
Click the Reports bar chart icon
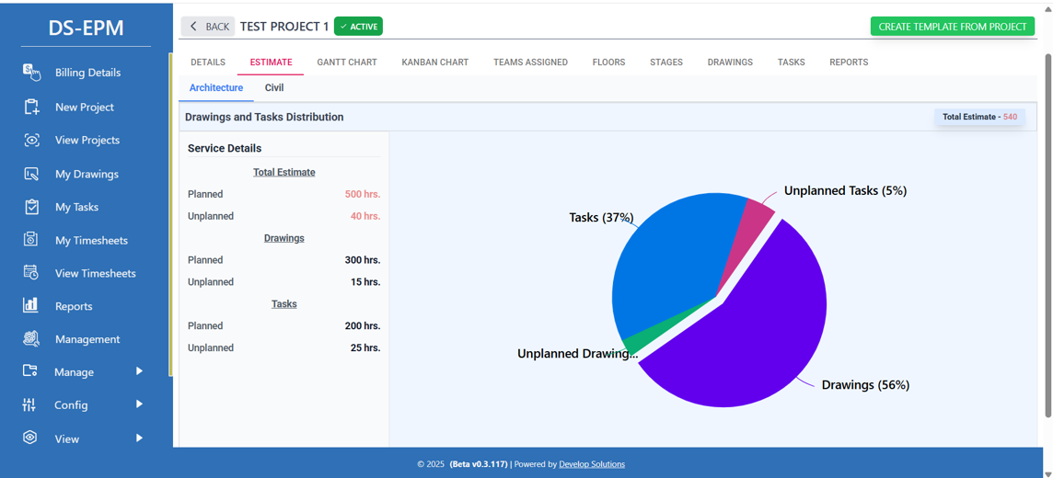[31, 306]
